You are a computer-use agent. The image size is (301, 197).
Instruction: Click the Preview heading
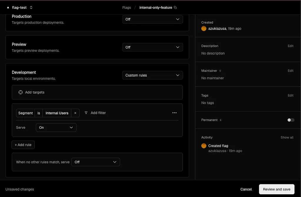click(x=19, y=44)
